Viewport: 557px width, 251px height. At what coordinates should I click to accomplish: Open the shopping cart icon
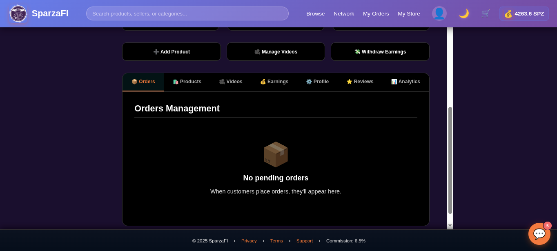[x=486, y=13]
